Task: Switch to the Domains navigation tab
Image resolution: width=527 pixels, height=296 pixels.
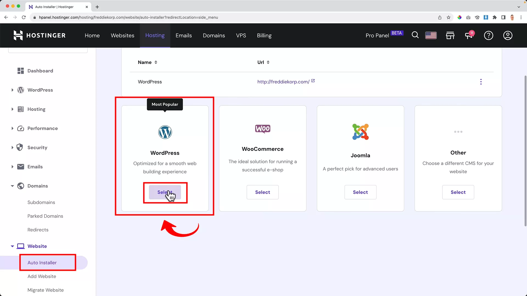Action: [214, 35]
